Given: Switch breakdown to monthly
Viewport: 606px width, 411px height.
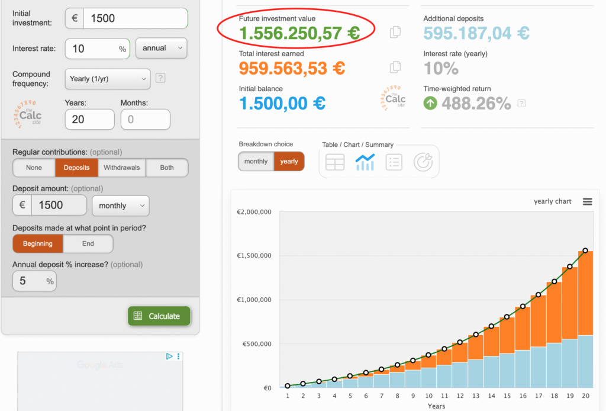Looking at the screenshot, I should click(x=256, y=162).
